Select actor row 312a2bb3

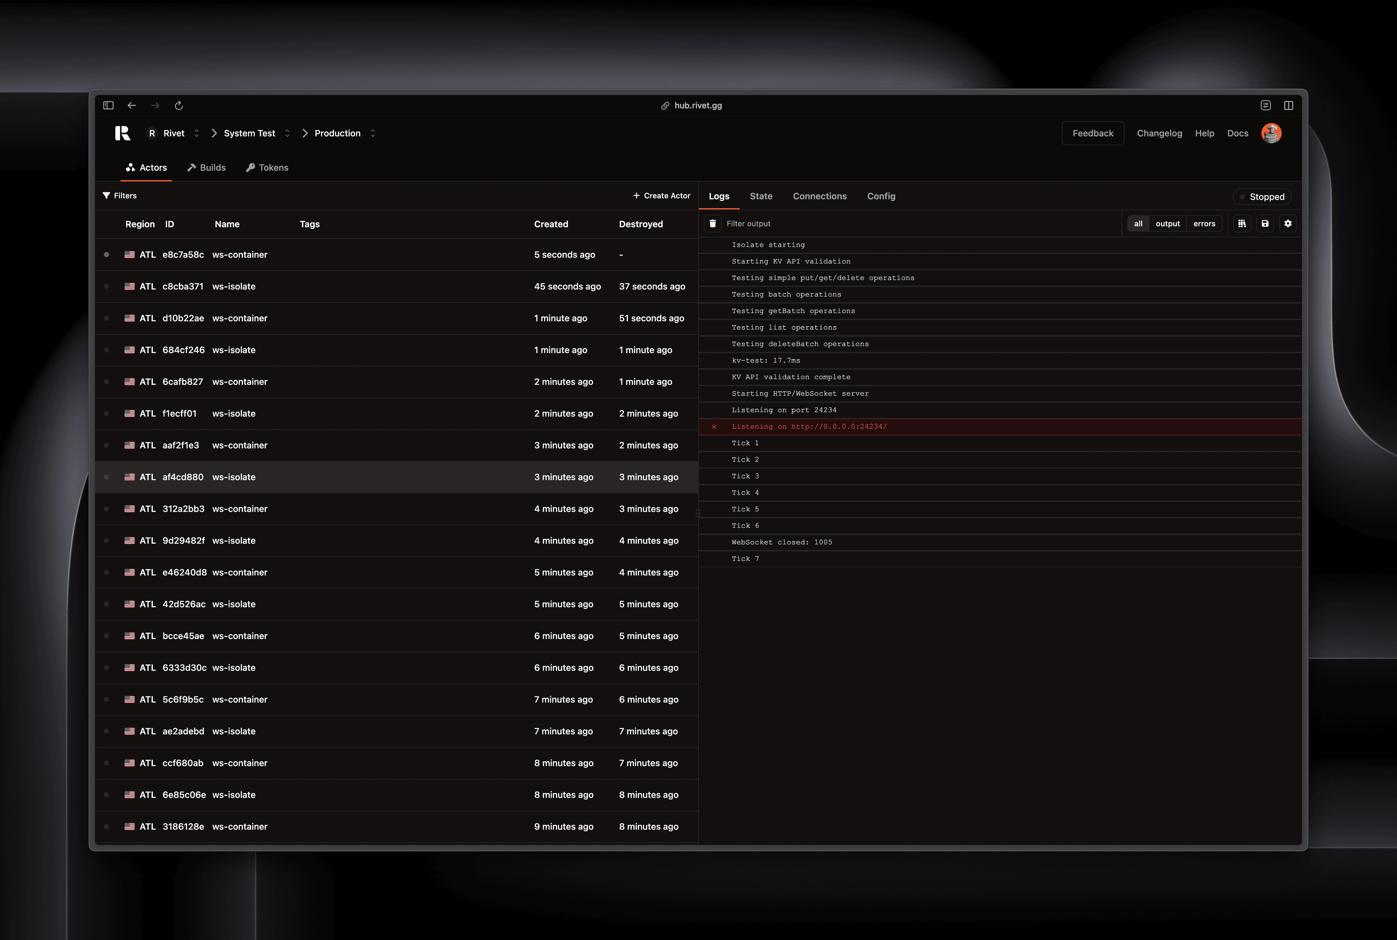(397, 509)
